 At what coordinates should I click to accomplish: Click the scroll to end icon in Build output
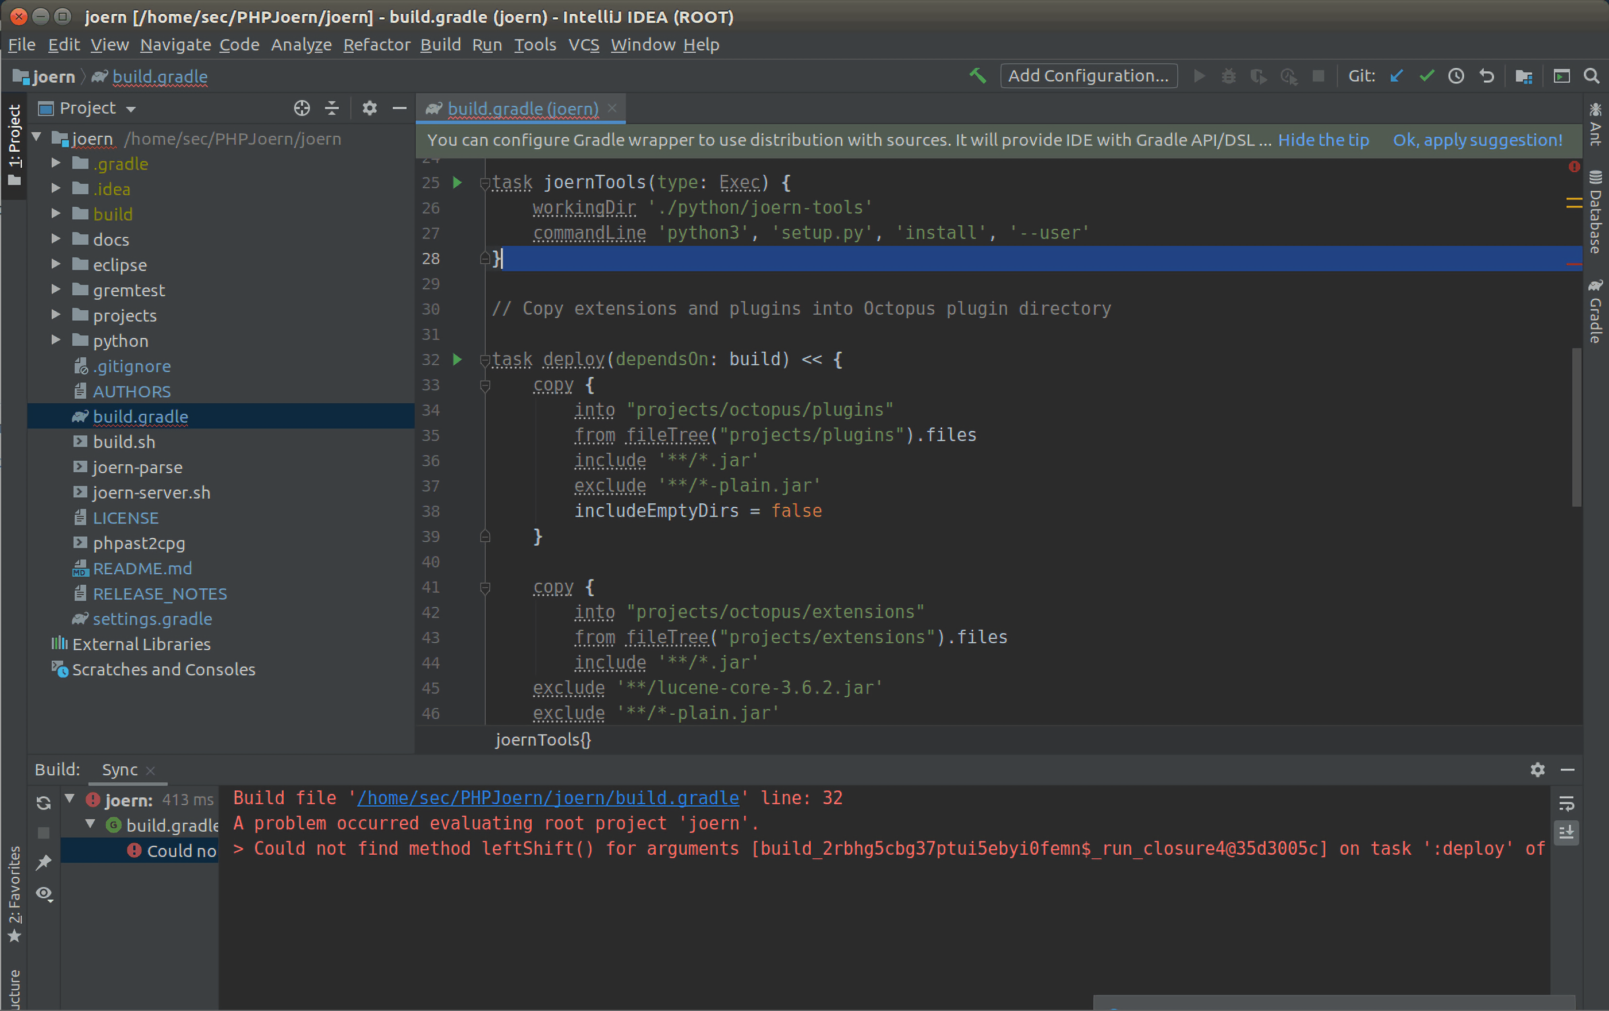pyautogui.click(x=1567, y=832)
